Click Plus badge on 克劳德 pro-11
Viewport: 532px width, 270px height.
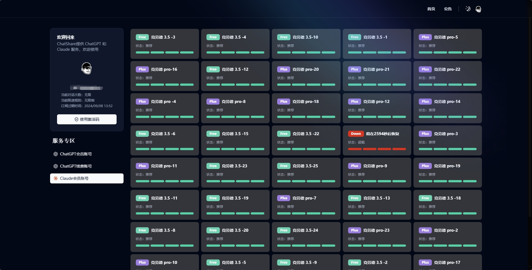[x=142, y=166]
